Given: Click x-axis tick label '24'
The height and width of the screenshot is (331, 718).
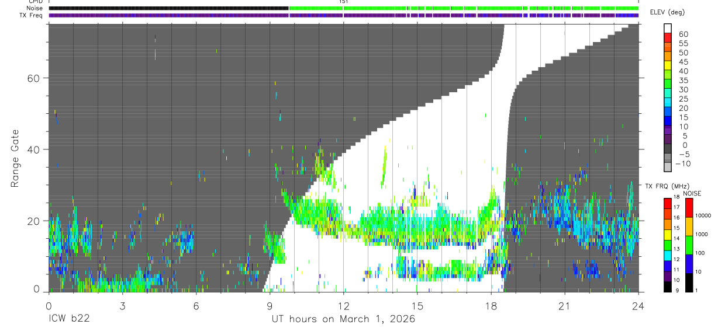Looking at the screenshot, I should 638,306.
